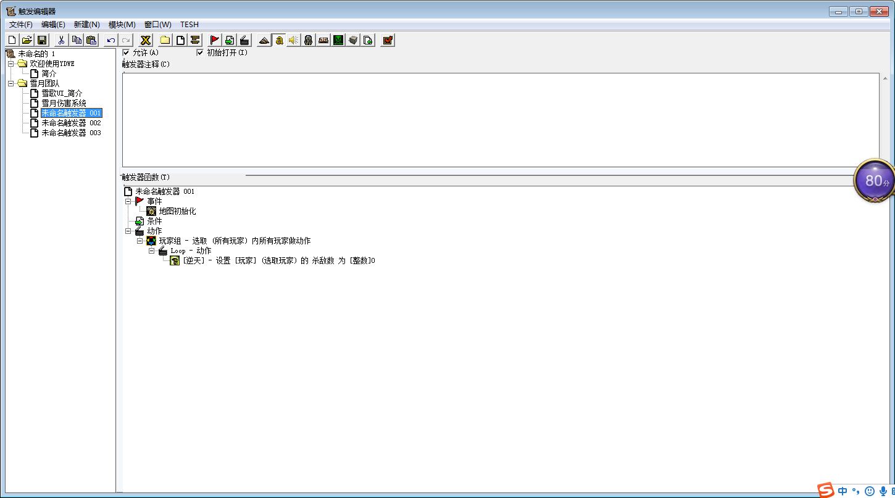Select trigger 未命名触发器 003
The height and width of the screenshot is (498, 895).
(70, 133)
